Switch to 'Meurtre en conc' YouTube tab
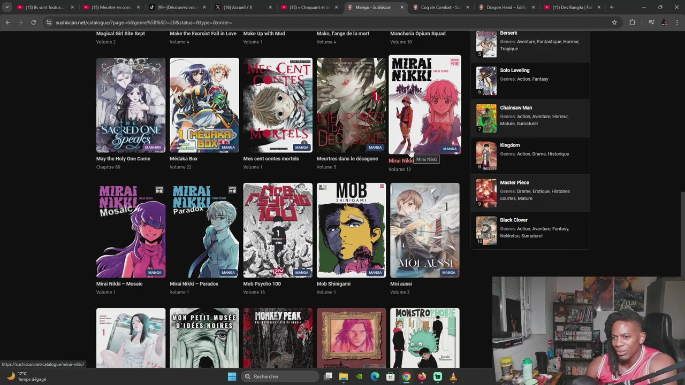 point(111,7)
